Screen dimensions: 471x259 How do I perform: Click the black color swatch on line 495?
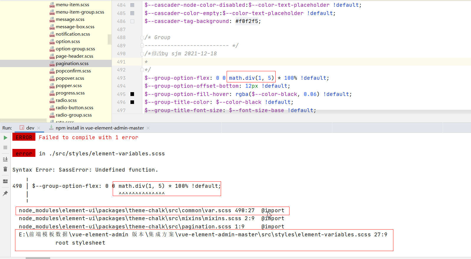pyautogui.click(x=132, y=94)
